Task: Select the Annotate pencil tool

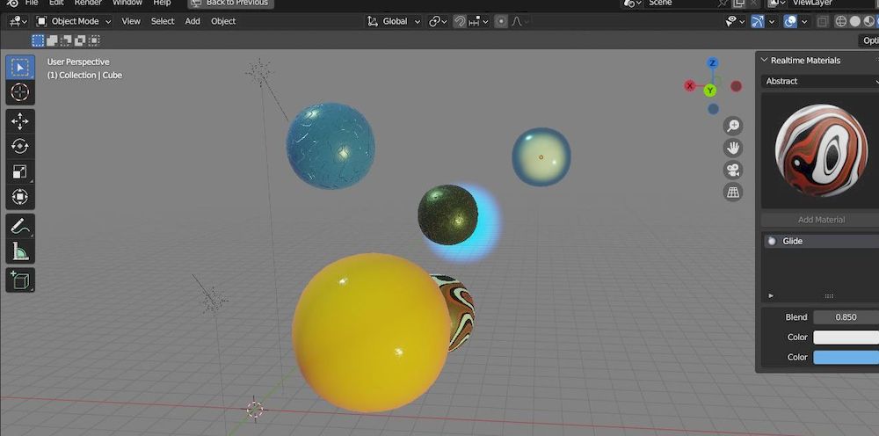Action: (20, 226)
